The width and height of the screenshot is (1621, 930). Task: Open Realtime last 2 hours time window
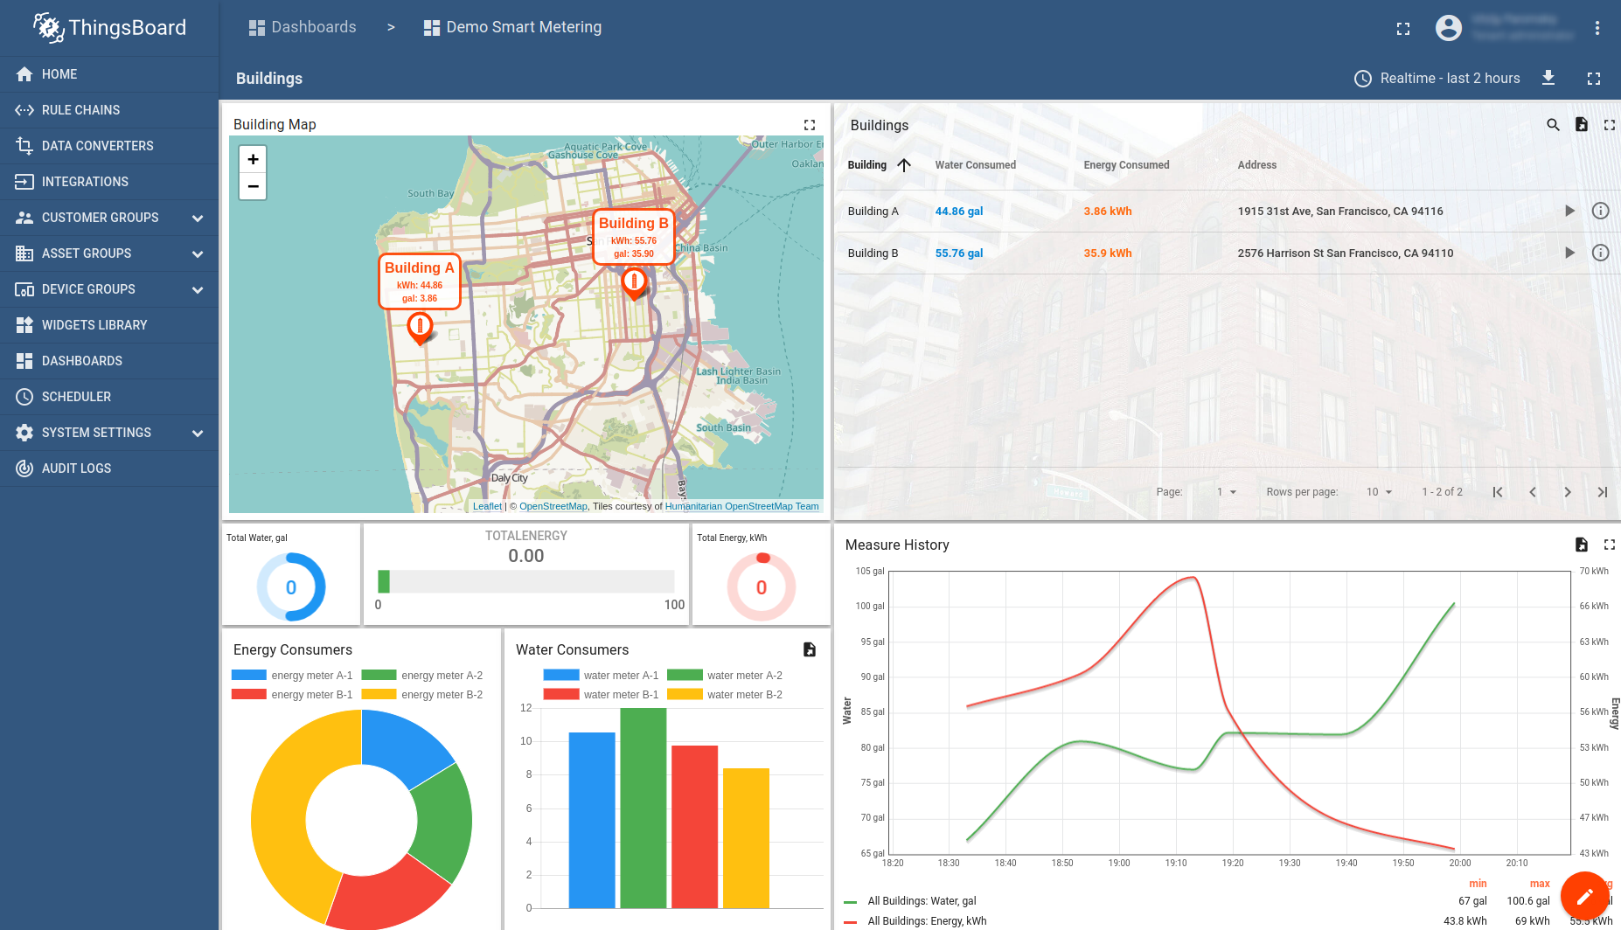point(1437,78)
